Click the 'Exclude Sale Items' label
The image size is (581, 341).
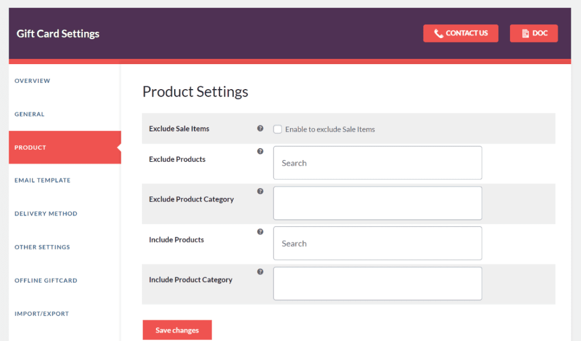pos(179,129)
